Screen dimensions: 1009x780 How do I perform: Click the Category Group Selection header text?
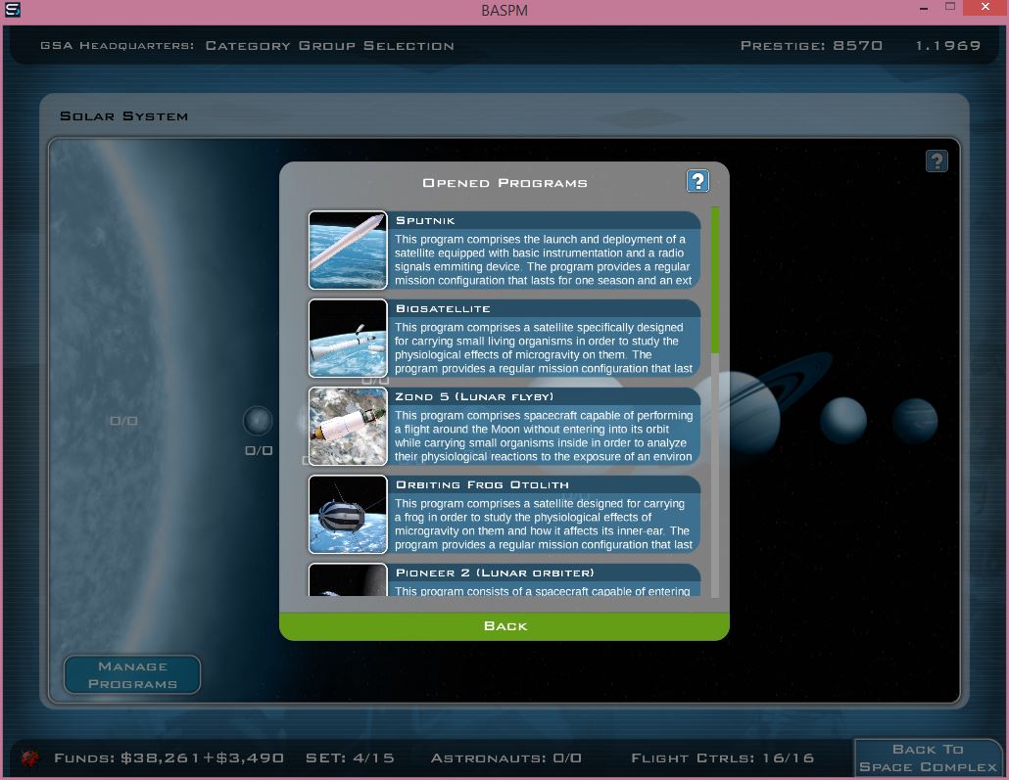(329, 46)
